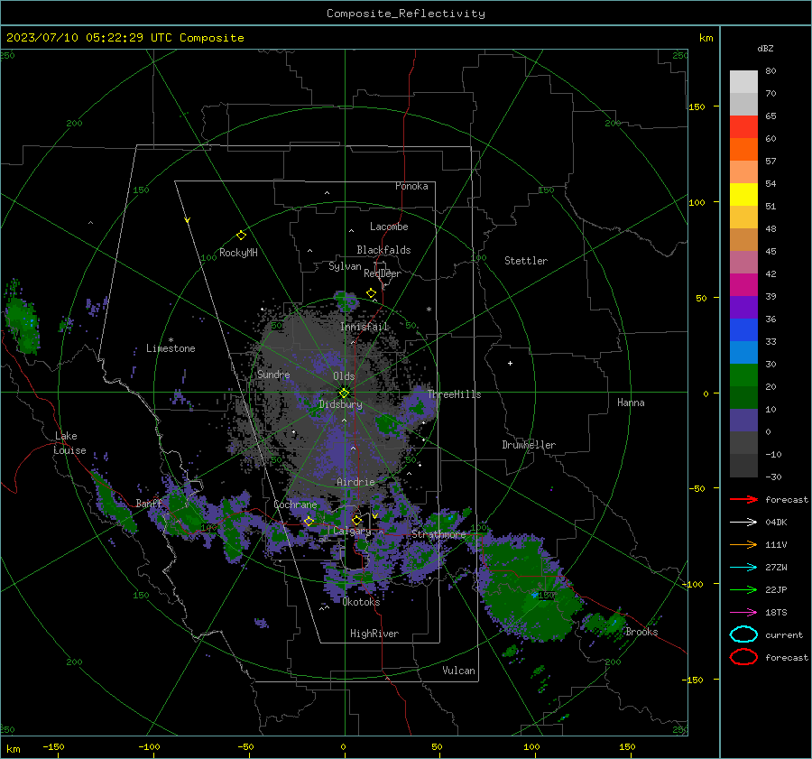Click the RockyMH label
This screenshot has width=812, height=759.
(238, 253)
